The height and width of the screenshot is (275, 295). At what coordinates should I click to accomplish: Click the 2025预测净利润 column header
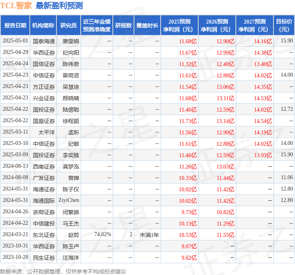tap(179, 25)
